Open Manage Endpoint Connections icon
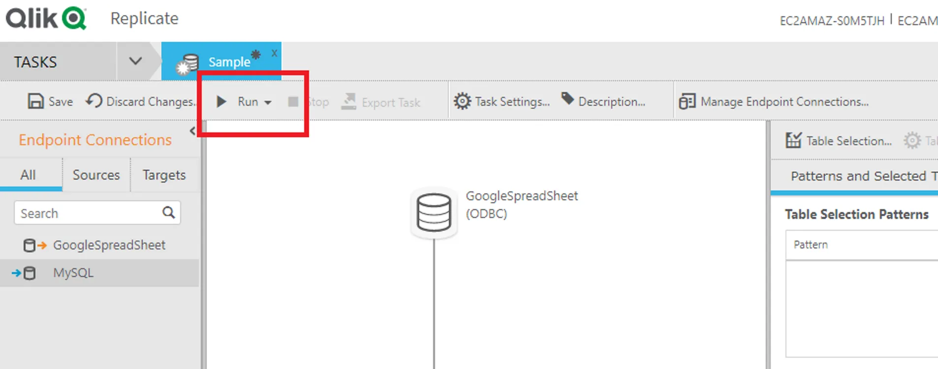This screenshot has width=938, height=369. (x=687, y=102)
